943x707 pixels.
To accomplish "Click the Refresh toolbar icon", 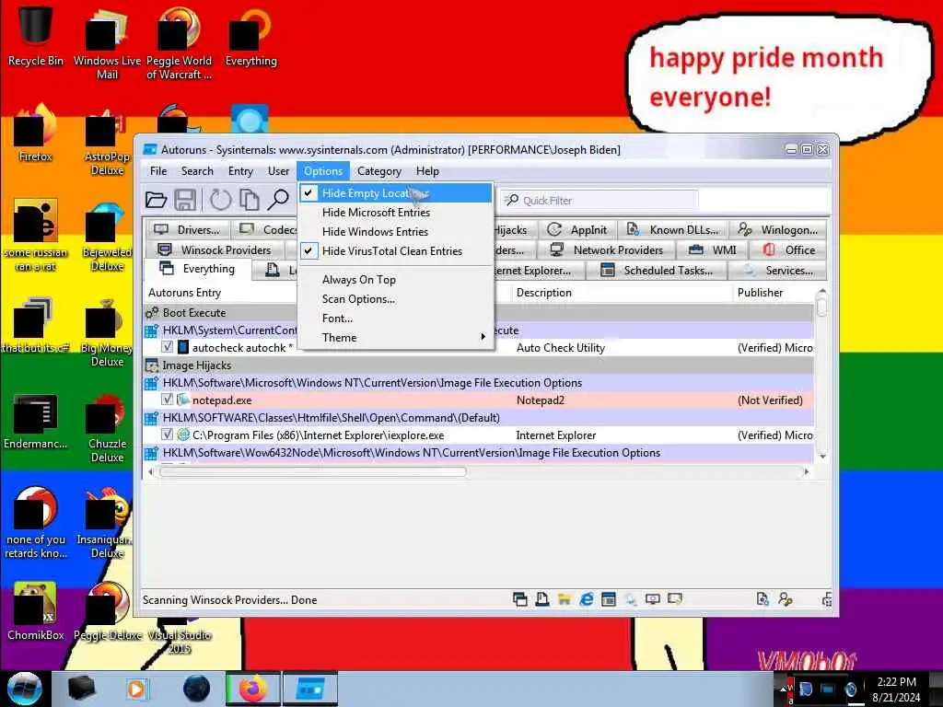I will pyautogui.click(x=220, y=200).
